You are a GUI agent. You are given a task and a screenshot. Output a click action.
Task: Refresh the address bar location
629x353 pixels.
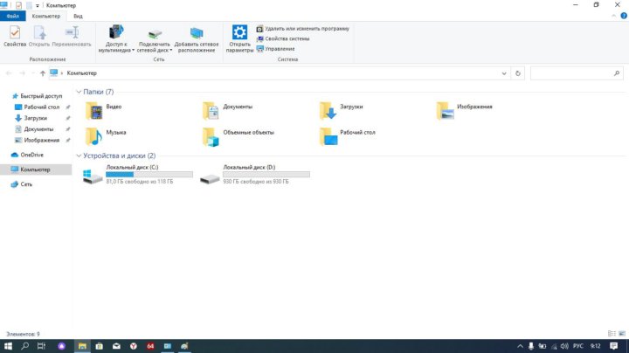518,73
